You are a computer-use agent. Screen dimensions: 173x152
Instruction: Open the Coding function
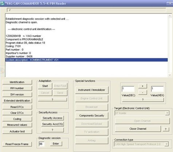click(17, 119)
